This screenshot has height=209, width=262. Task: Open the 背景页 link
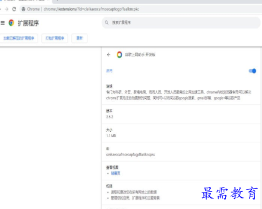click(115, 174)
